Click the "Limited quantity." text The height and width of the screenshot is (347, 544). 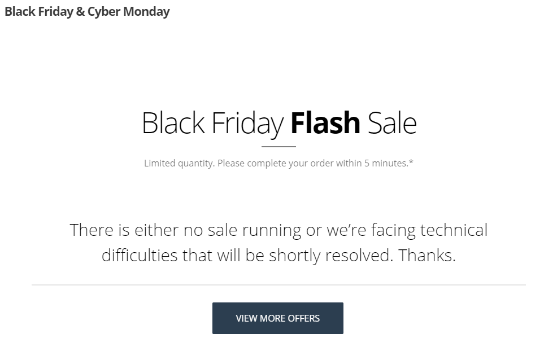[179, 164]
